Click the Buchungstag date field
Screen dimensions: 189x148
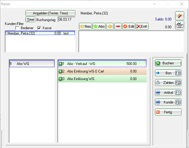[x=67, y=20]
